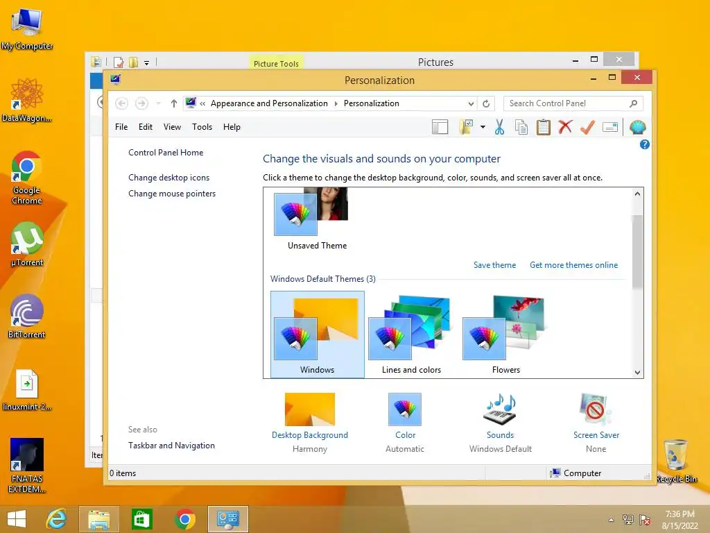This screenshot has width=710, height=533.
Task: Show hidden tray icons arrow
Action: coord(612,520)
